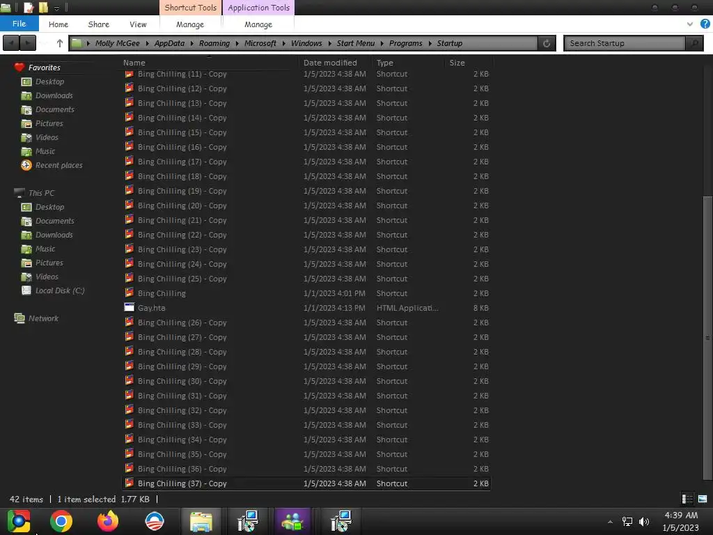713x535 pixels.
Task: Expand the ribbon with chevron
Action: tap(690, 24)
